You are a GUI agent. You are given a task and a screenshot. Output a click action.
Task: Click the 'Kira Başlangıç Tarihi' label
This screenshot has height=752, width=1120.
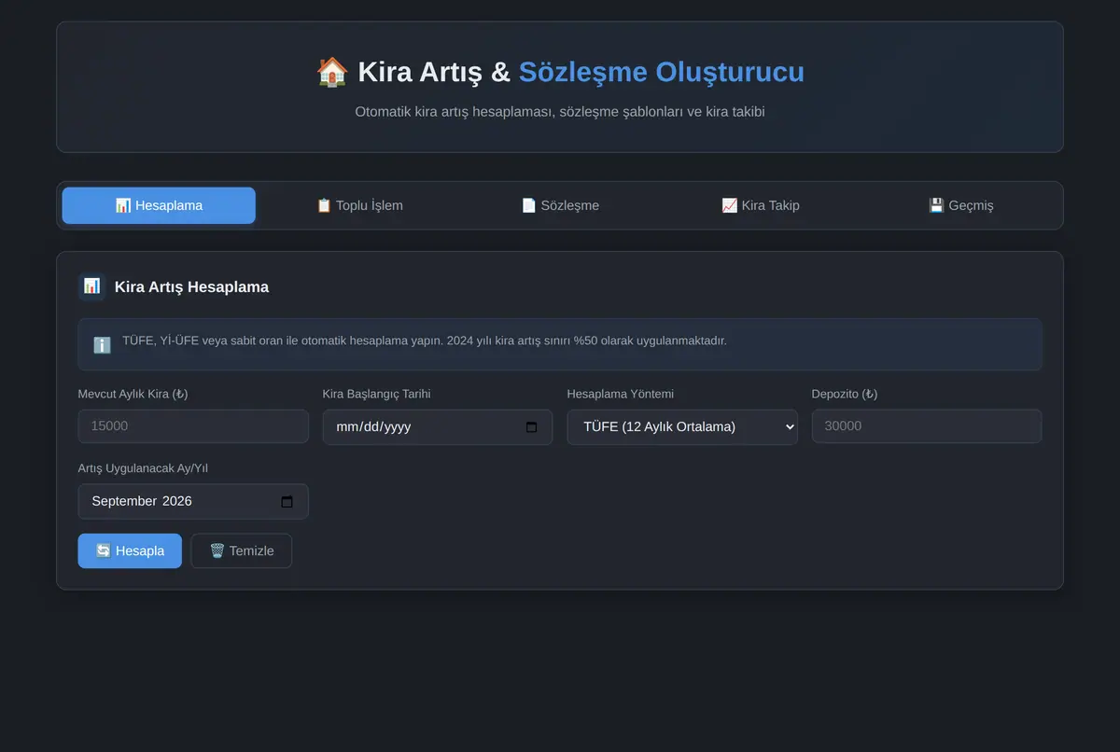[377, 394]
